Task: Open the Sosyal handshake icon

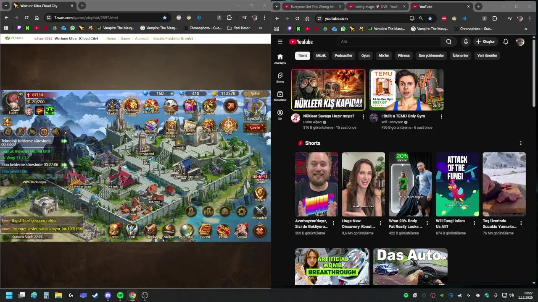Action: [241, 230]
